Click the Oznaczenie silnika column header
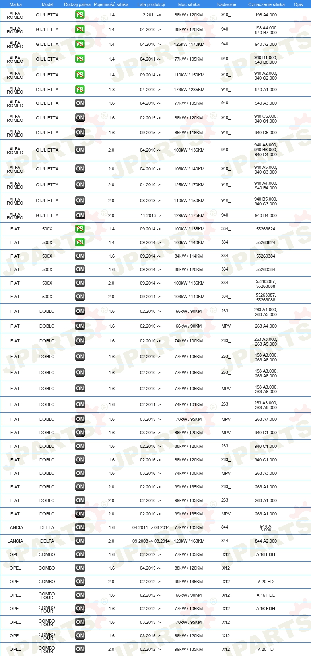 266,4
